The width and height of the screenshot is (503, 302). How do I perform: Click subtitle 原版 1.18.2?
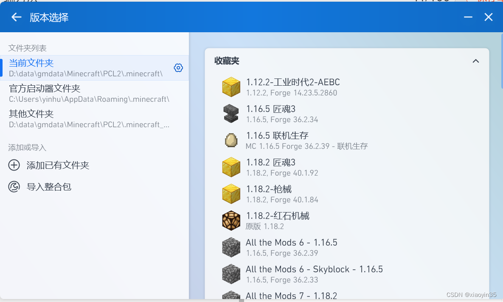pos(264,226)
